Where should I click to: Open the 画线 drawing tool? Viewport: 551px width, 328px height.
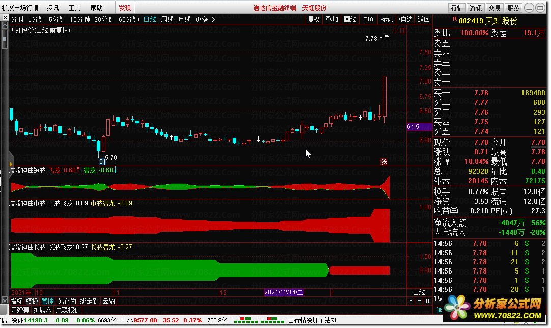tap(350, 20)
